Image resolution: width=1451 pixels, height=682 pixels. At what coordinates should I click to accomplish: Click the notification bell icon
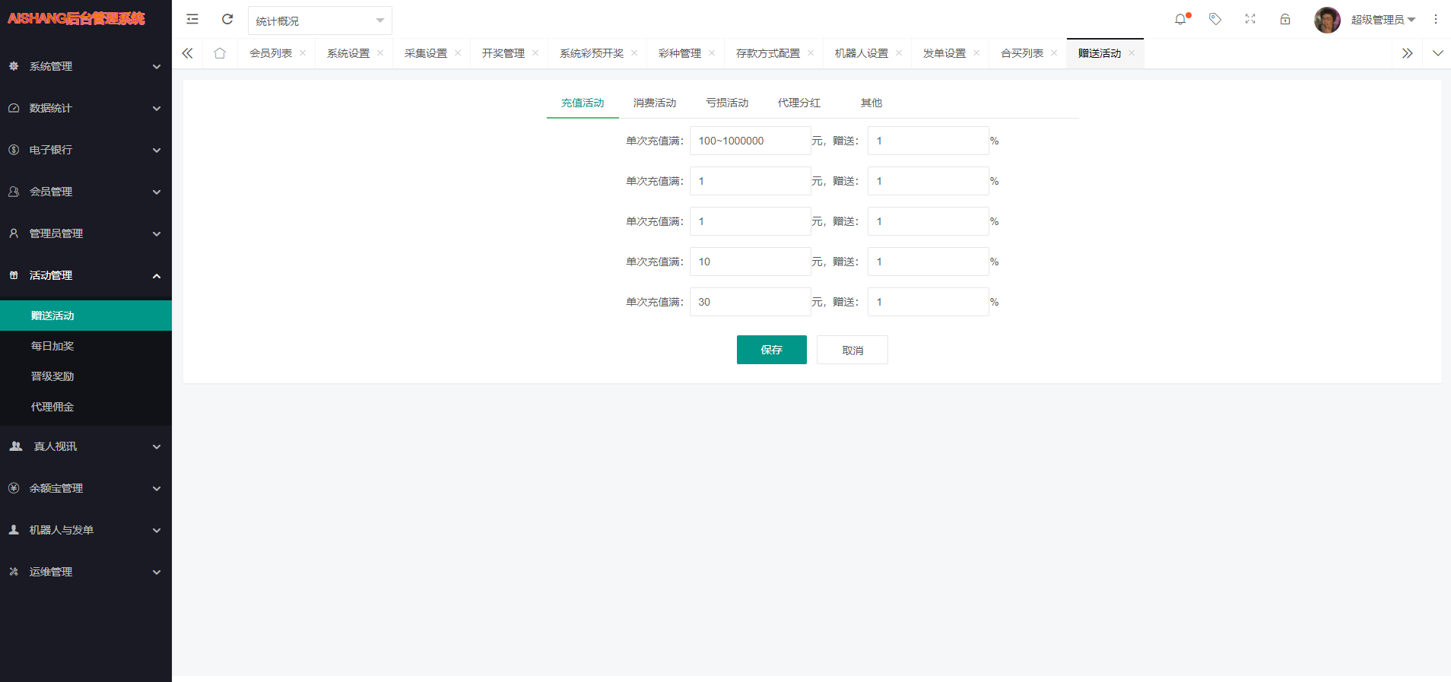click(x=1180, y=20)
